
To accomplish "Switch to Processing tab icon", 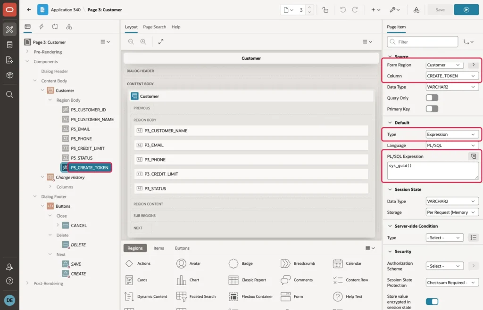I will [55, 27].
